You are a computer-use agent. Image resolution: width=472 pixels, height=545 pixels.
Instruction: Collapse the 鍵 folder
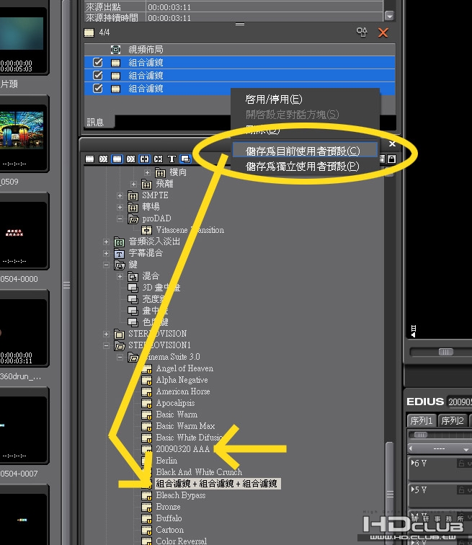[106, 265]
